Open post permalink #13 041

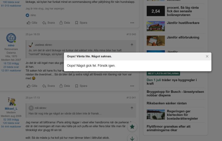pos(131,98)
